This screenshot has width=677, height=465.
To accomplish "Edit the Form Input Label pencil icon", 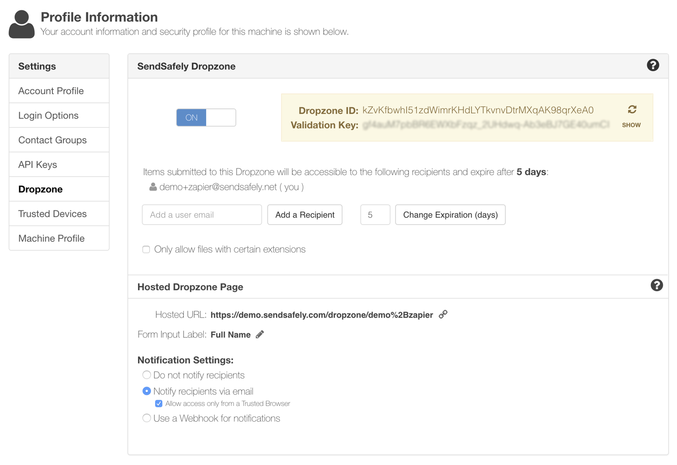I will [259, 334].
